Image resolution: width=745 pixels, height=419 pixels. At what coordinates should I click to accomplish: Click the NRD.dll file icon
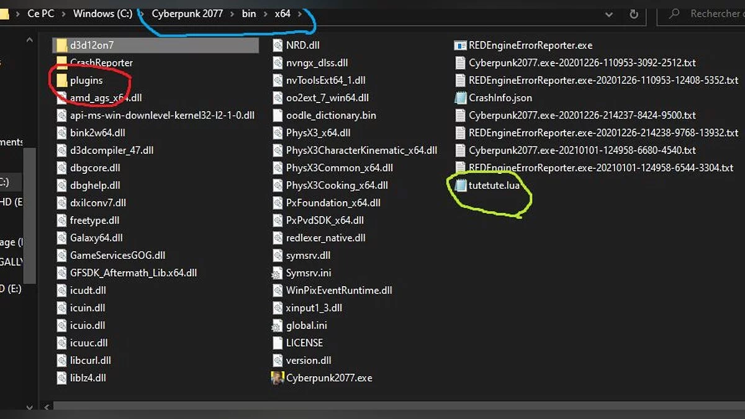[277, 45]
